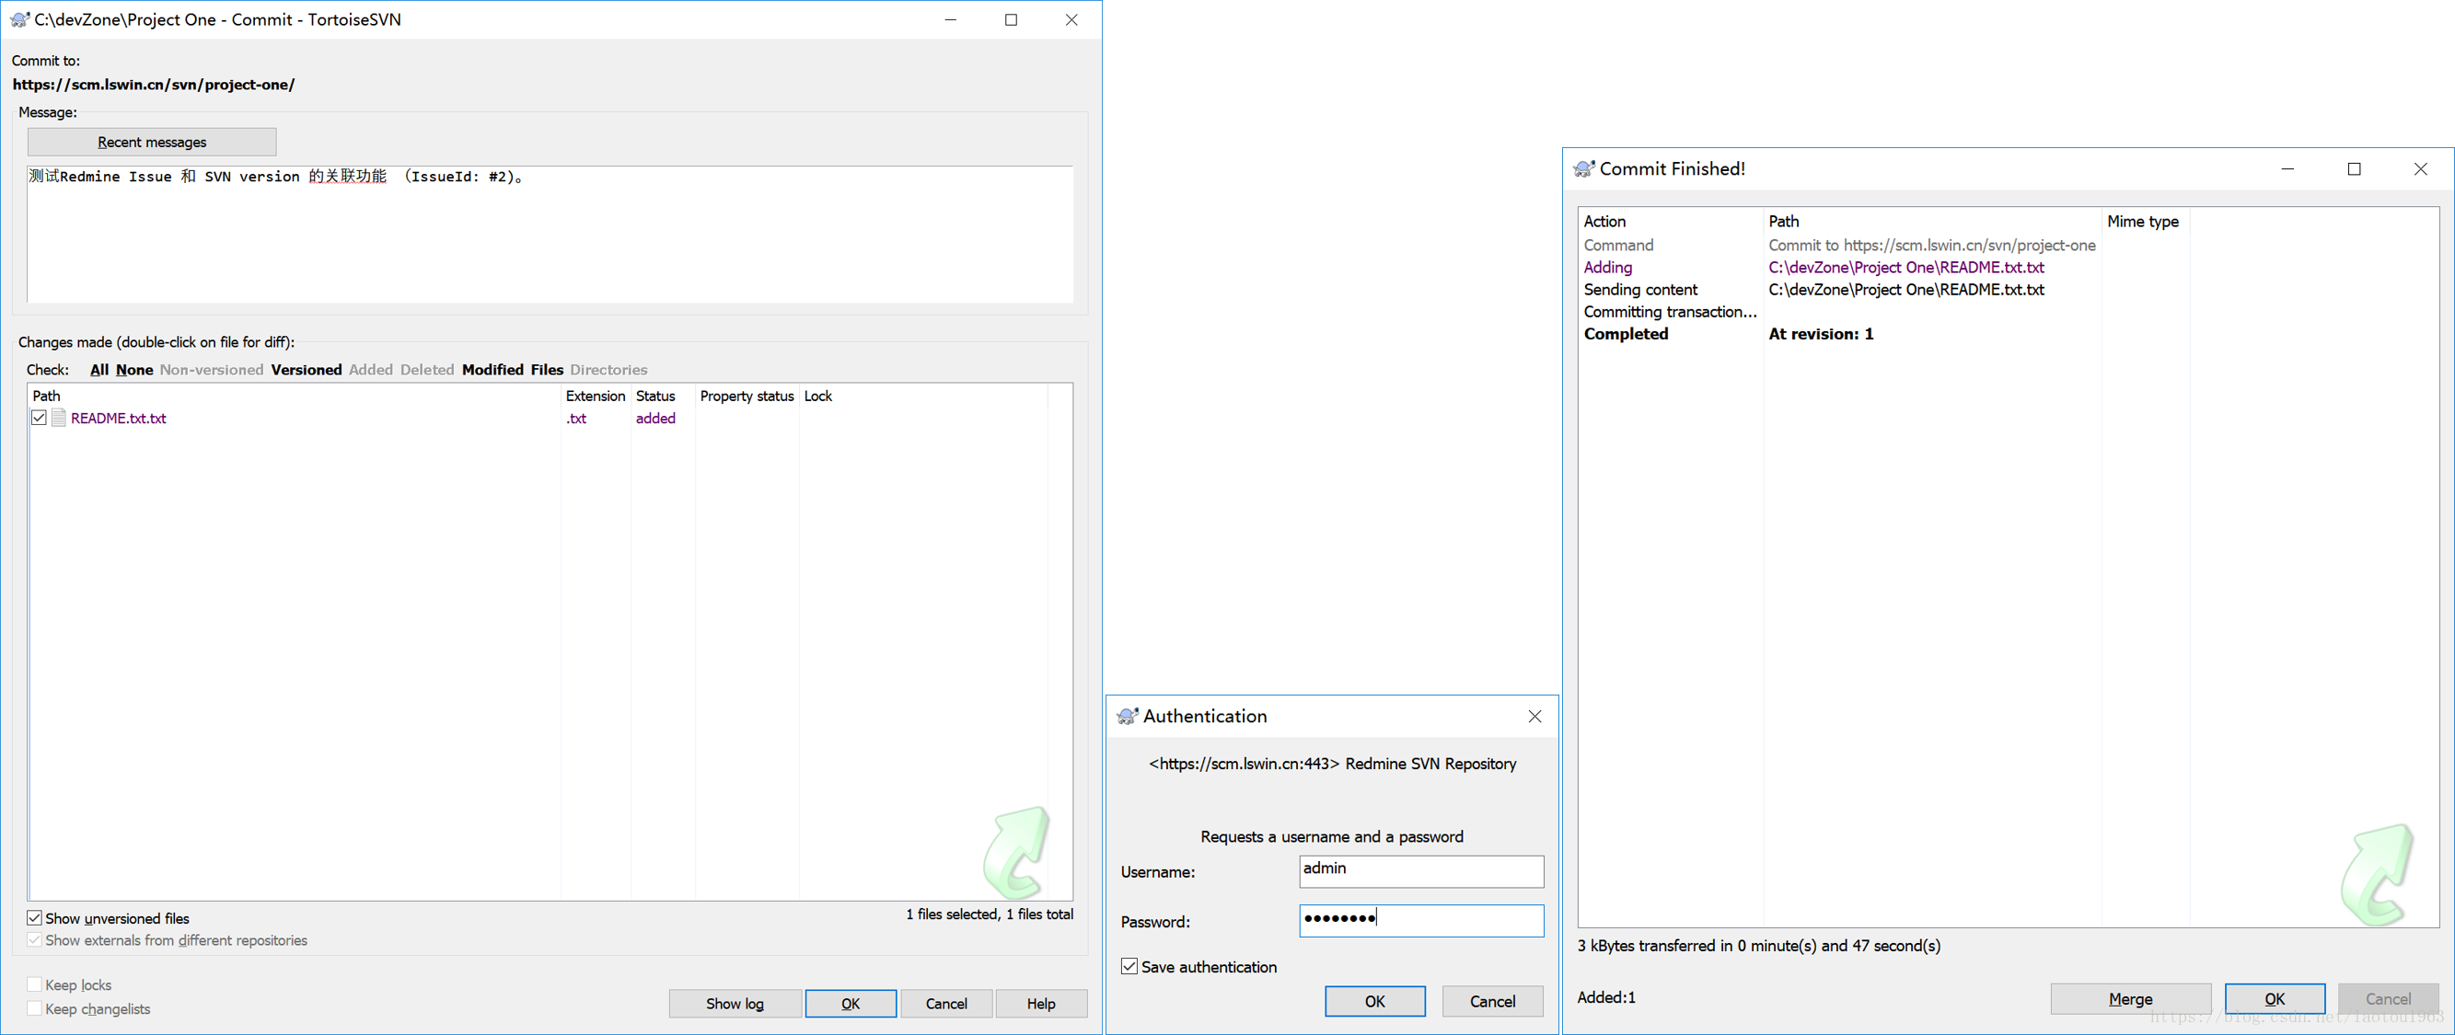Confirm commit with OK button
This screenshot has width=2455, height=1035.
click(851, 1004)
